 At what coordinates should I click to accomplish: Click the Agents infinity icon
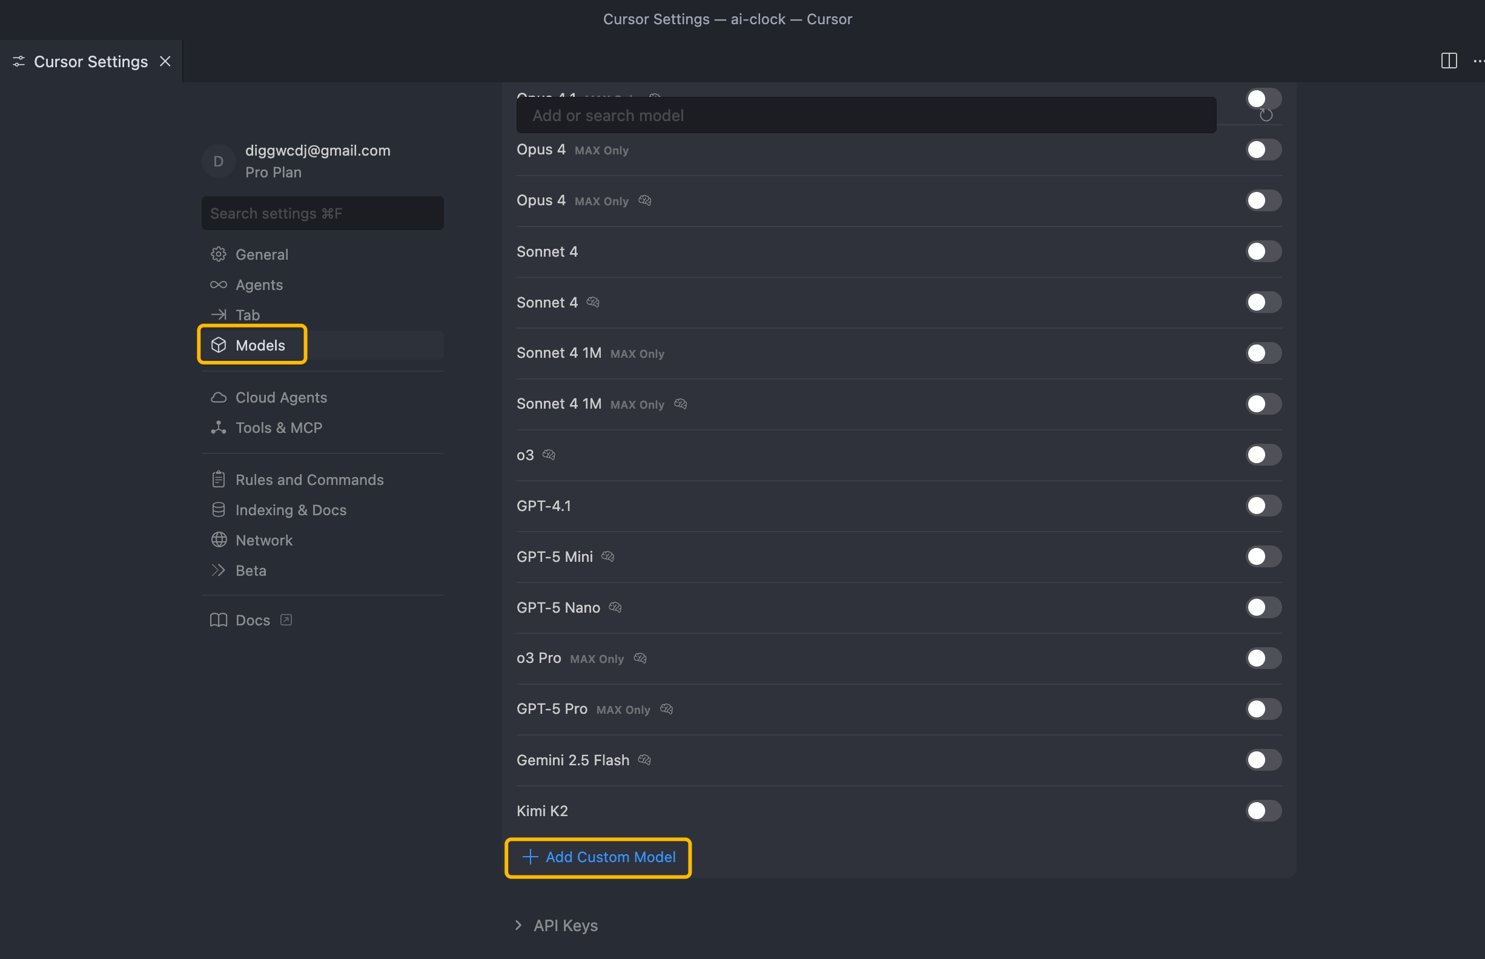pyautogui.click(x=218, y=285)
